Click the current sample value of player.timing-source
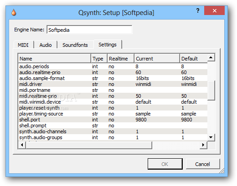 click(x=143, y=114)
